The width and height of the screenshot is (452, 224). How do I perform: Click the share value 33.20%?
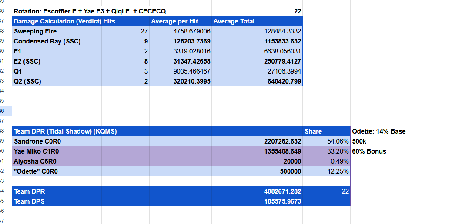(x=326, y=151)
